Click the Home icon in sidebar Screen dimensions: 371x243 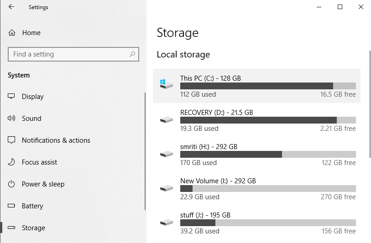tap(12, 33)
